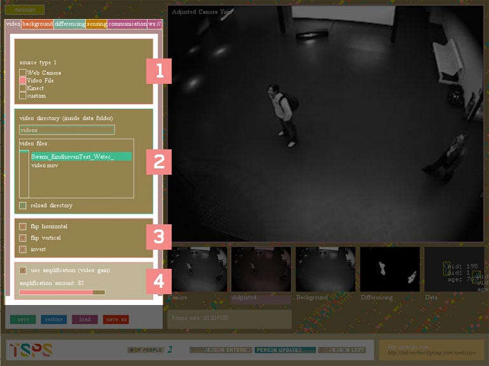Select the Camera view thumbnail

(197, 269)
